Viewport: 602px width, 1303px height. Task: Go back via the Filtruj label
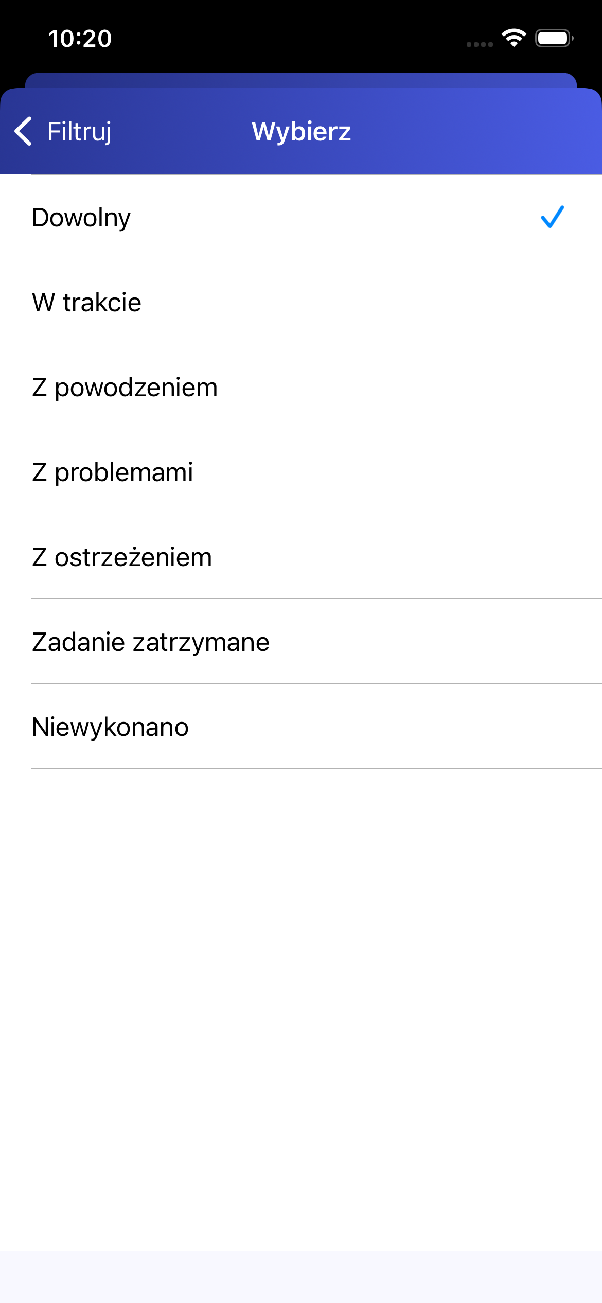pos(79,132)
